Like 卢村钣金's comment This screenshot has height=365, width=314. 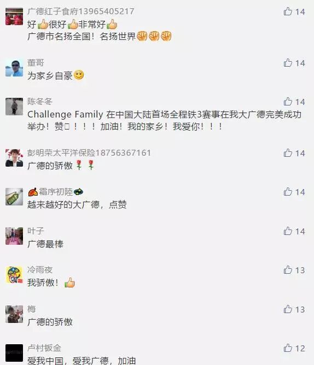click(x=288, y=348)
